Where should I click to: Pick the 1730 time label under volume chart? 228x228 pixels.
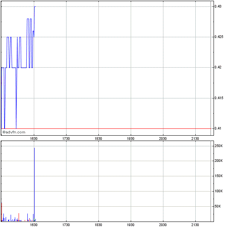click(x=66, y=225)
